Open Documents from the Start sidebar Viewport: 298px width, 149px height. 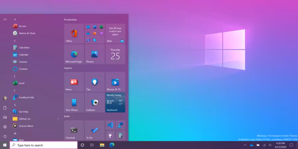point(5,108)
